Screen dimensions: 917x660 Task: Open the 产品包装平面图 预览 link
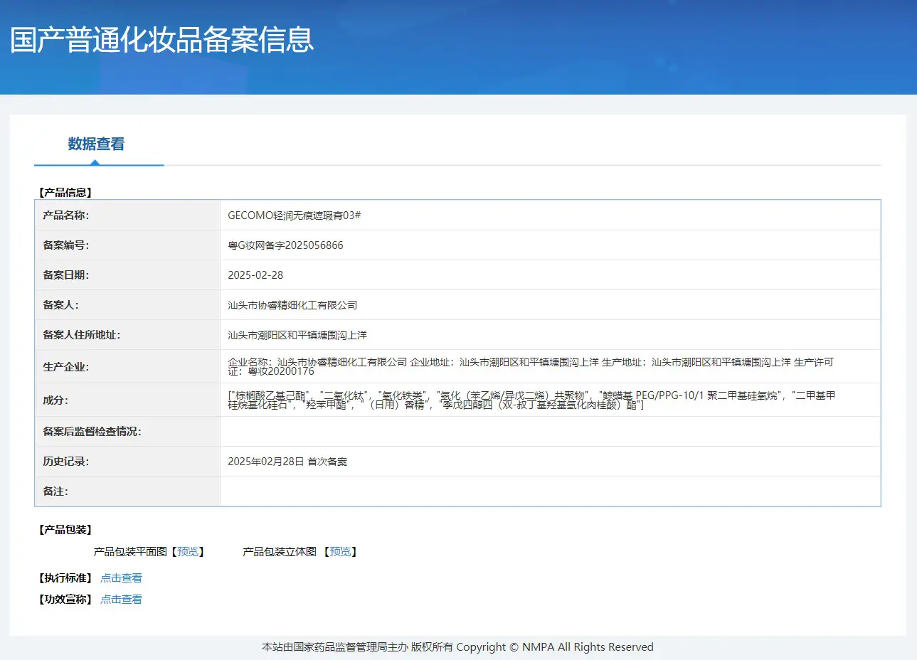point(188,552)
